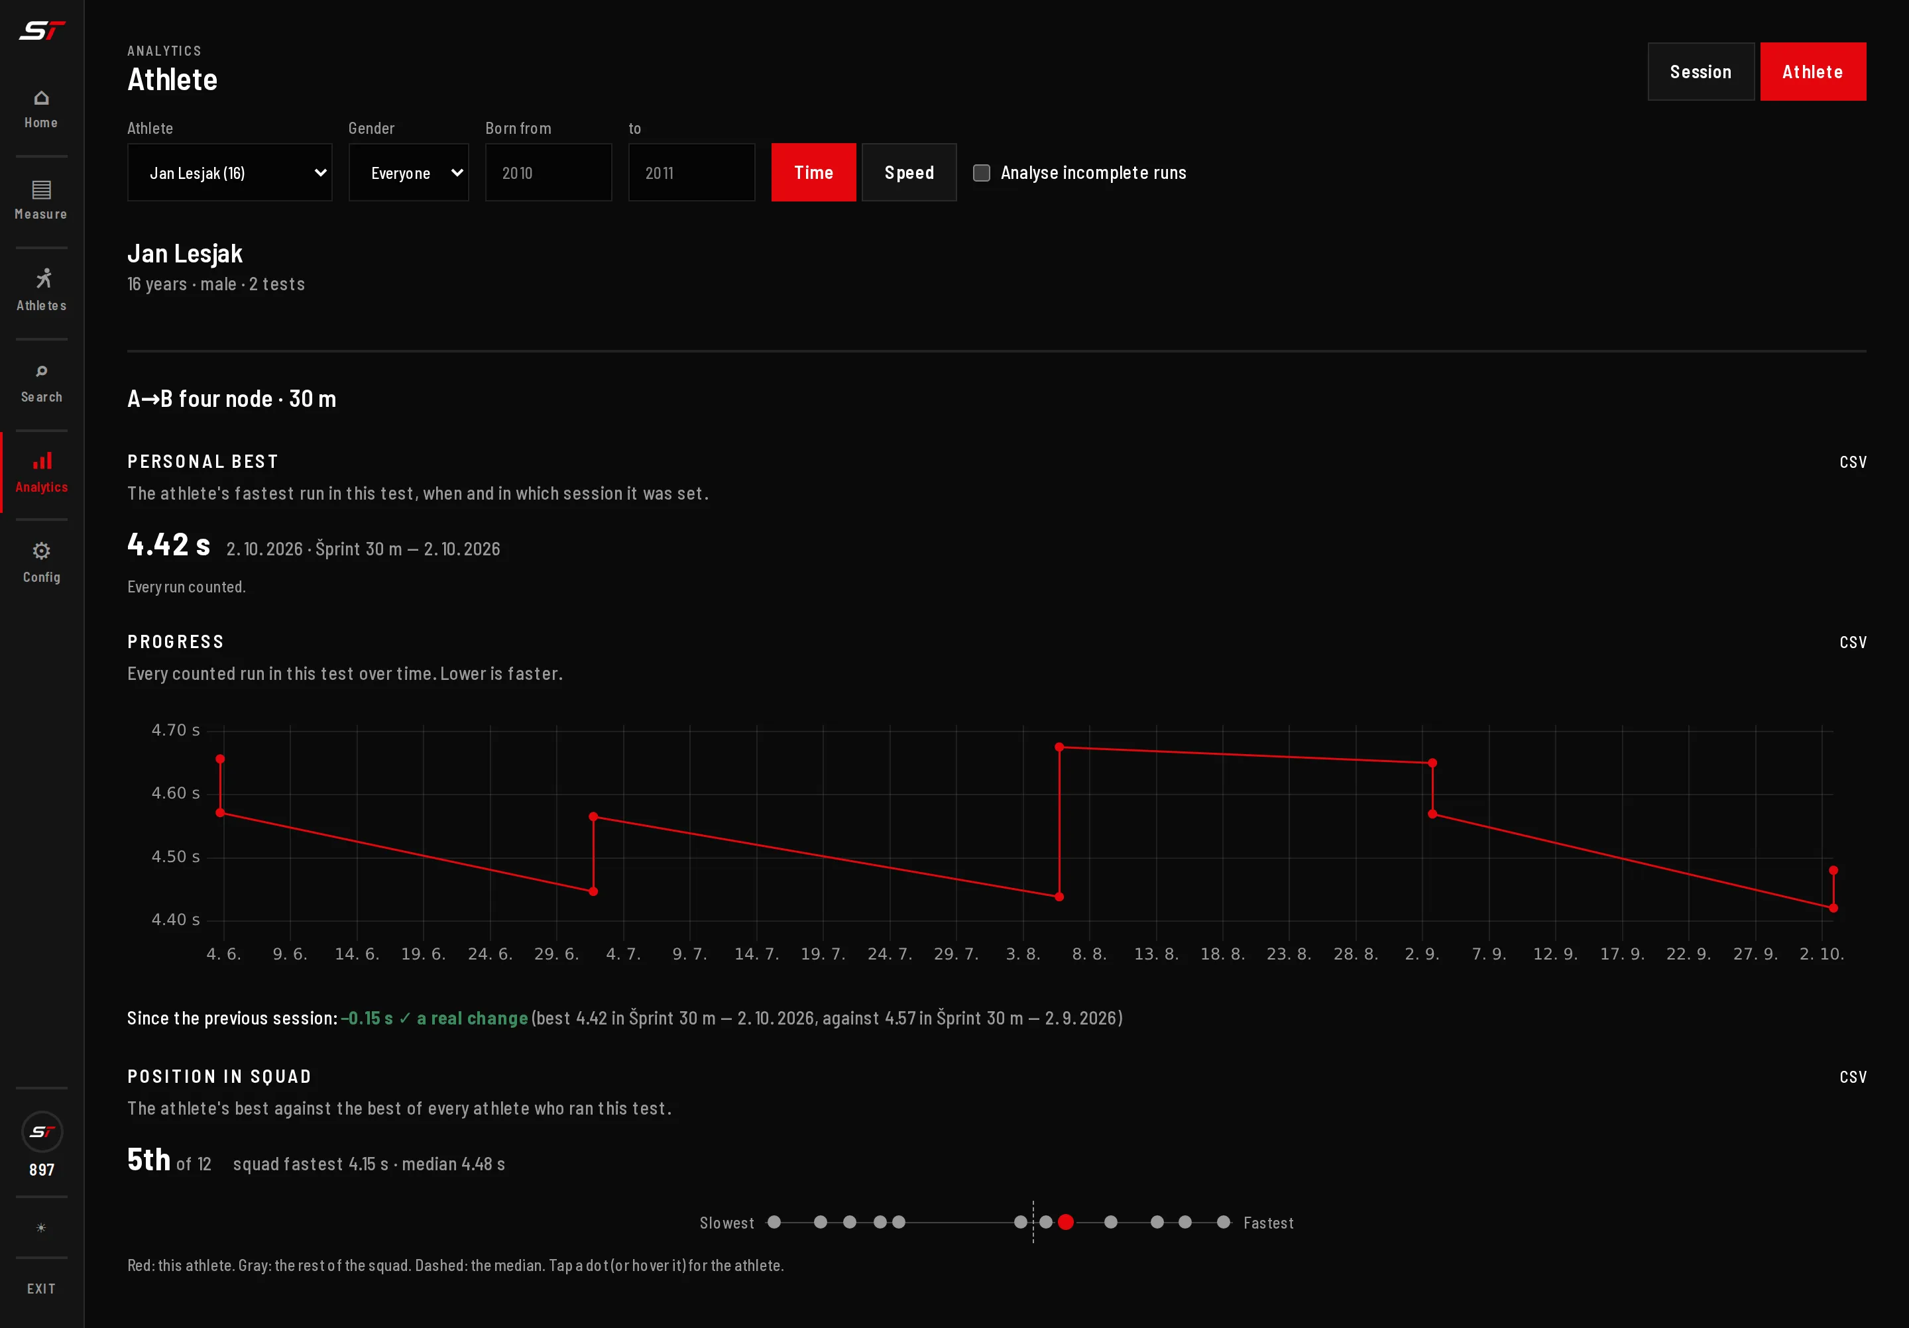Download Personal Best CSV
This screenshot has width=1909, height=1328.
click(x=1853, y=462)
